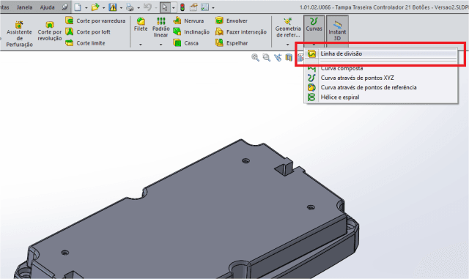469x279 pixels.
Task: Open Assistente de Perfuração tool
Action: click(20, 34)
